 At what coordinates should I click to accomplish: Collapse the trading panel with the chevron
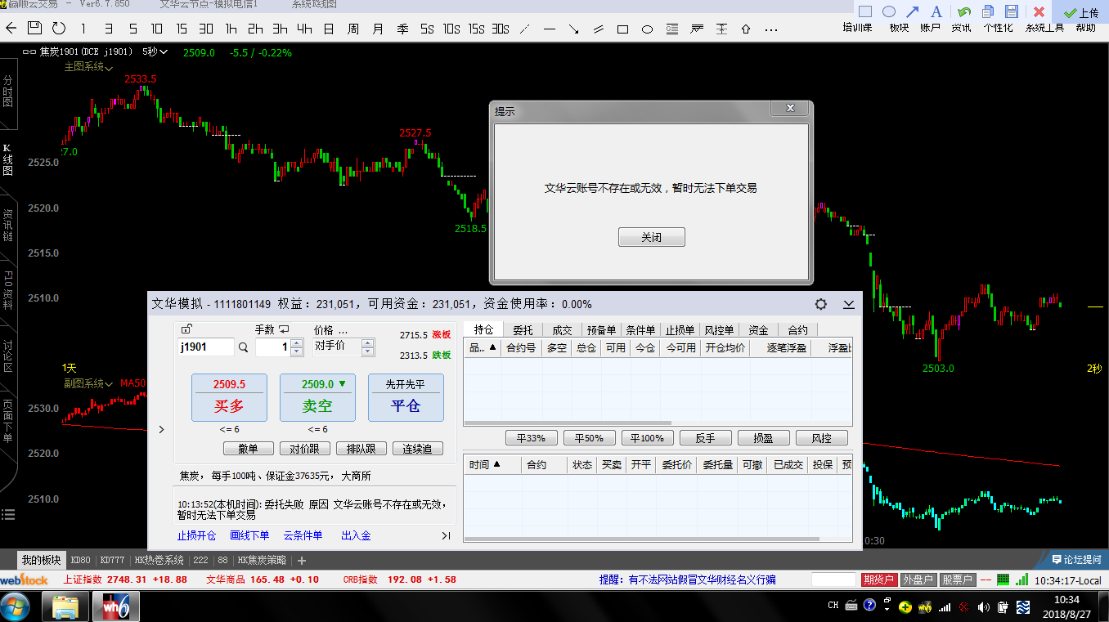(x=849, y=304)
